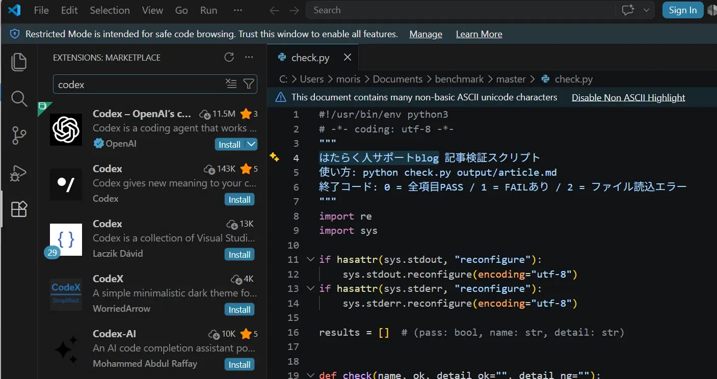This screenshot has width=717, height=379.
Task: Click the VS Code logo icon
Action: pos(15,10)
